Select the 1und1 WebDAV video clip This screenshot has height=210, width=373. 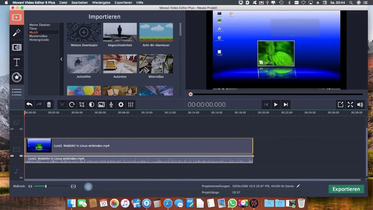coord(139,146)
